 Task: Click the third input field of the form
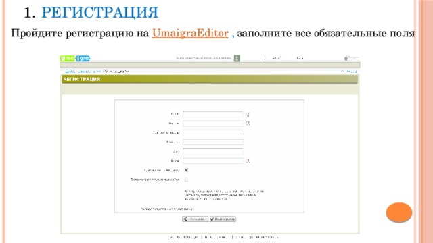[213, 133]
